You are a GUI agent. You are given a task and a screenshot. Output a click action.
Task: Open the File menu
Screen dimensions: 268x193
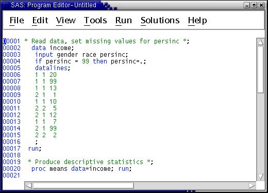click(17, 21)
